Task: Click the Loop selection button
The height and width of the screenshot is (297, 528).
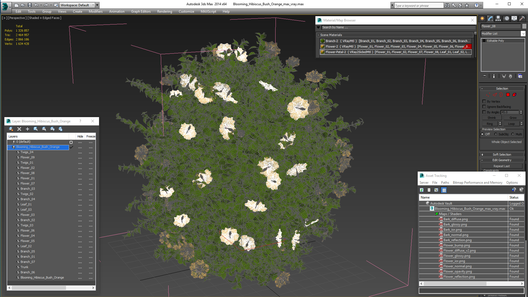Action: (x=511, y=124)
